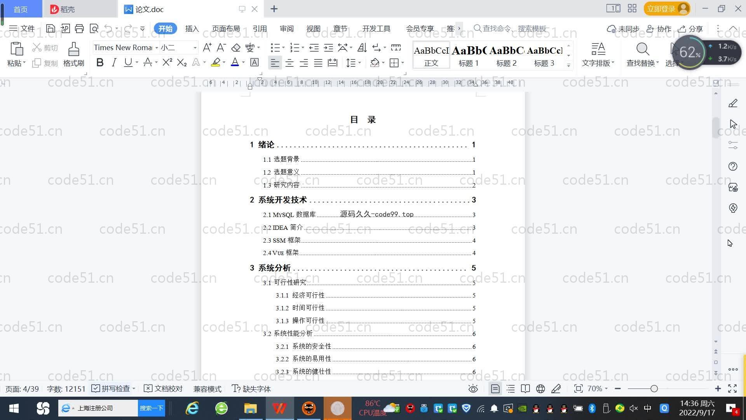The height and width of the screenshot is (420, 746).
Task: Click the pen edit icon in right sidebar
Action: point(733,103)
